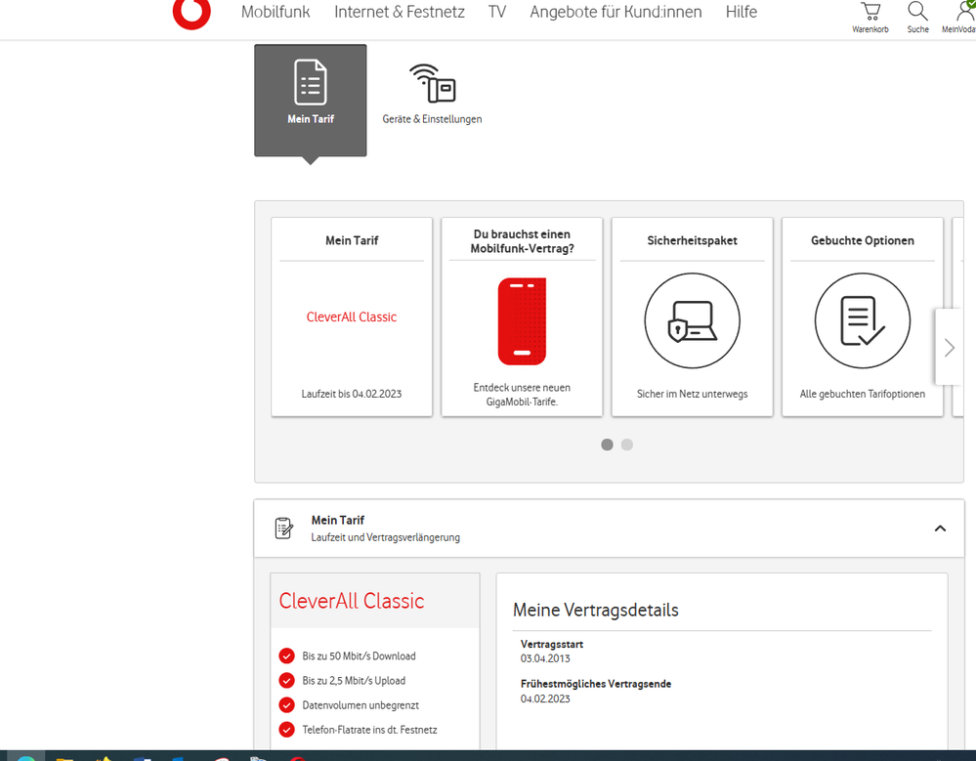Open the Du brauchst einen Mobilfunk-Vertrag card title

click(522, 241)
